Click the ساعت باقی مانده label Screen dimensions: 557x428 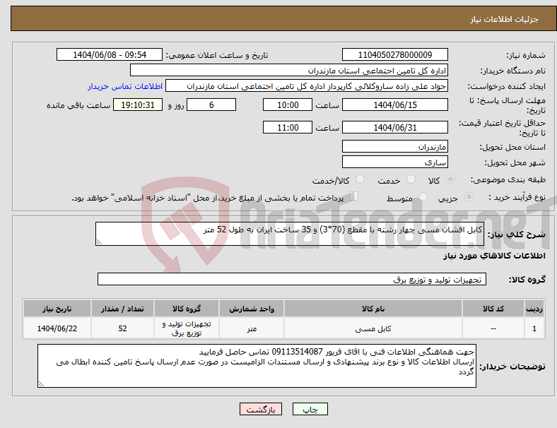(x=78, y=105)
